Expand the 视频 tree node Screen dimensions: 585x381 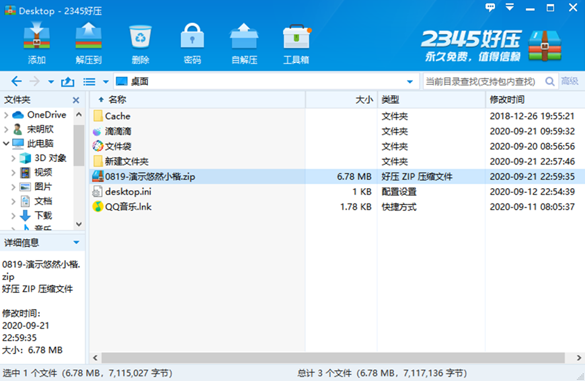[x=13, y=172]
